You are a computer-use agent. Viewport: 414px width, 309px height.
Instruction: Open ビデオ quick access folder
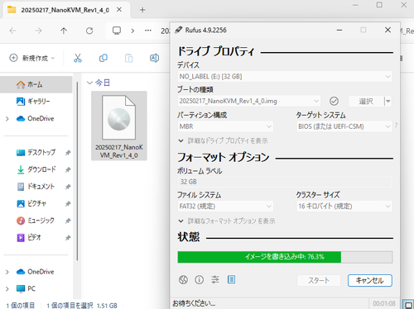pyautogui.click(x=36, y=238)
